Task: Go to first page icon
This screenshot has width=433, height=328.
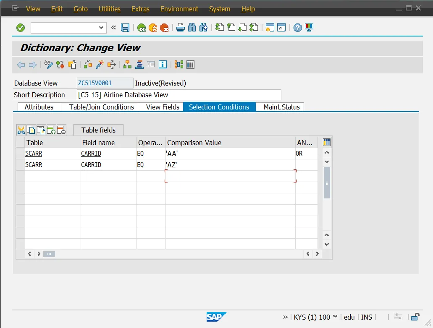Action: point(220,28)
